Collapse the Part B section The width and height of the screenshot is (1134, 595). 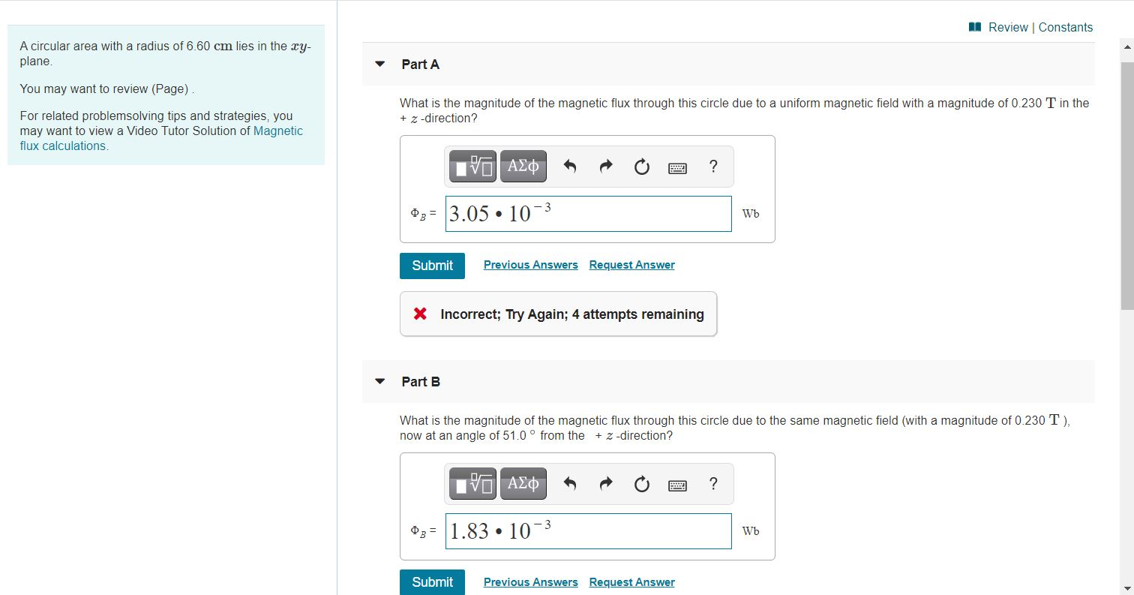[379, 381]
